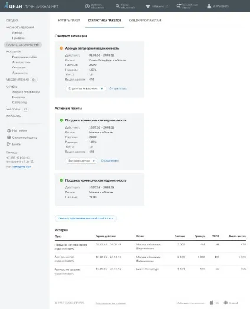This screenshot has height=309, width=250.
Task: Open Быстрая сделка strategy dropdown
Action: (x=81, y=160)
